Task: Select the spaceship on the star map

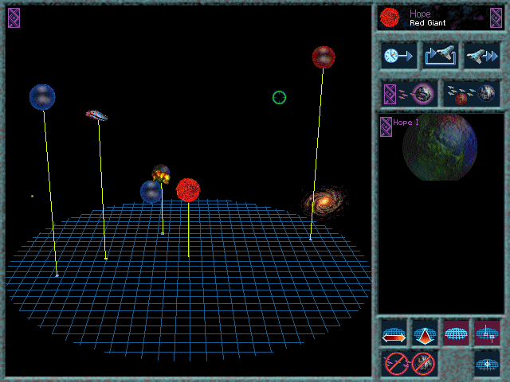Action: point(96,115)
